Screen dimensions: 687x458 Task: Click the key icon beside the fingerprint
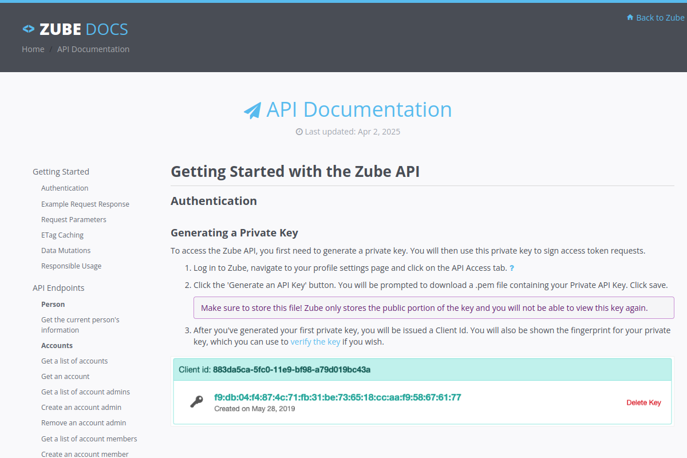[x=197, y=402]
